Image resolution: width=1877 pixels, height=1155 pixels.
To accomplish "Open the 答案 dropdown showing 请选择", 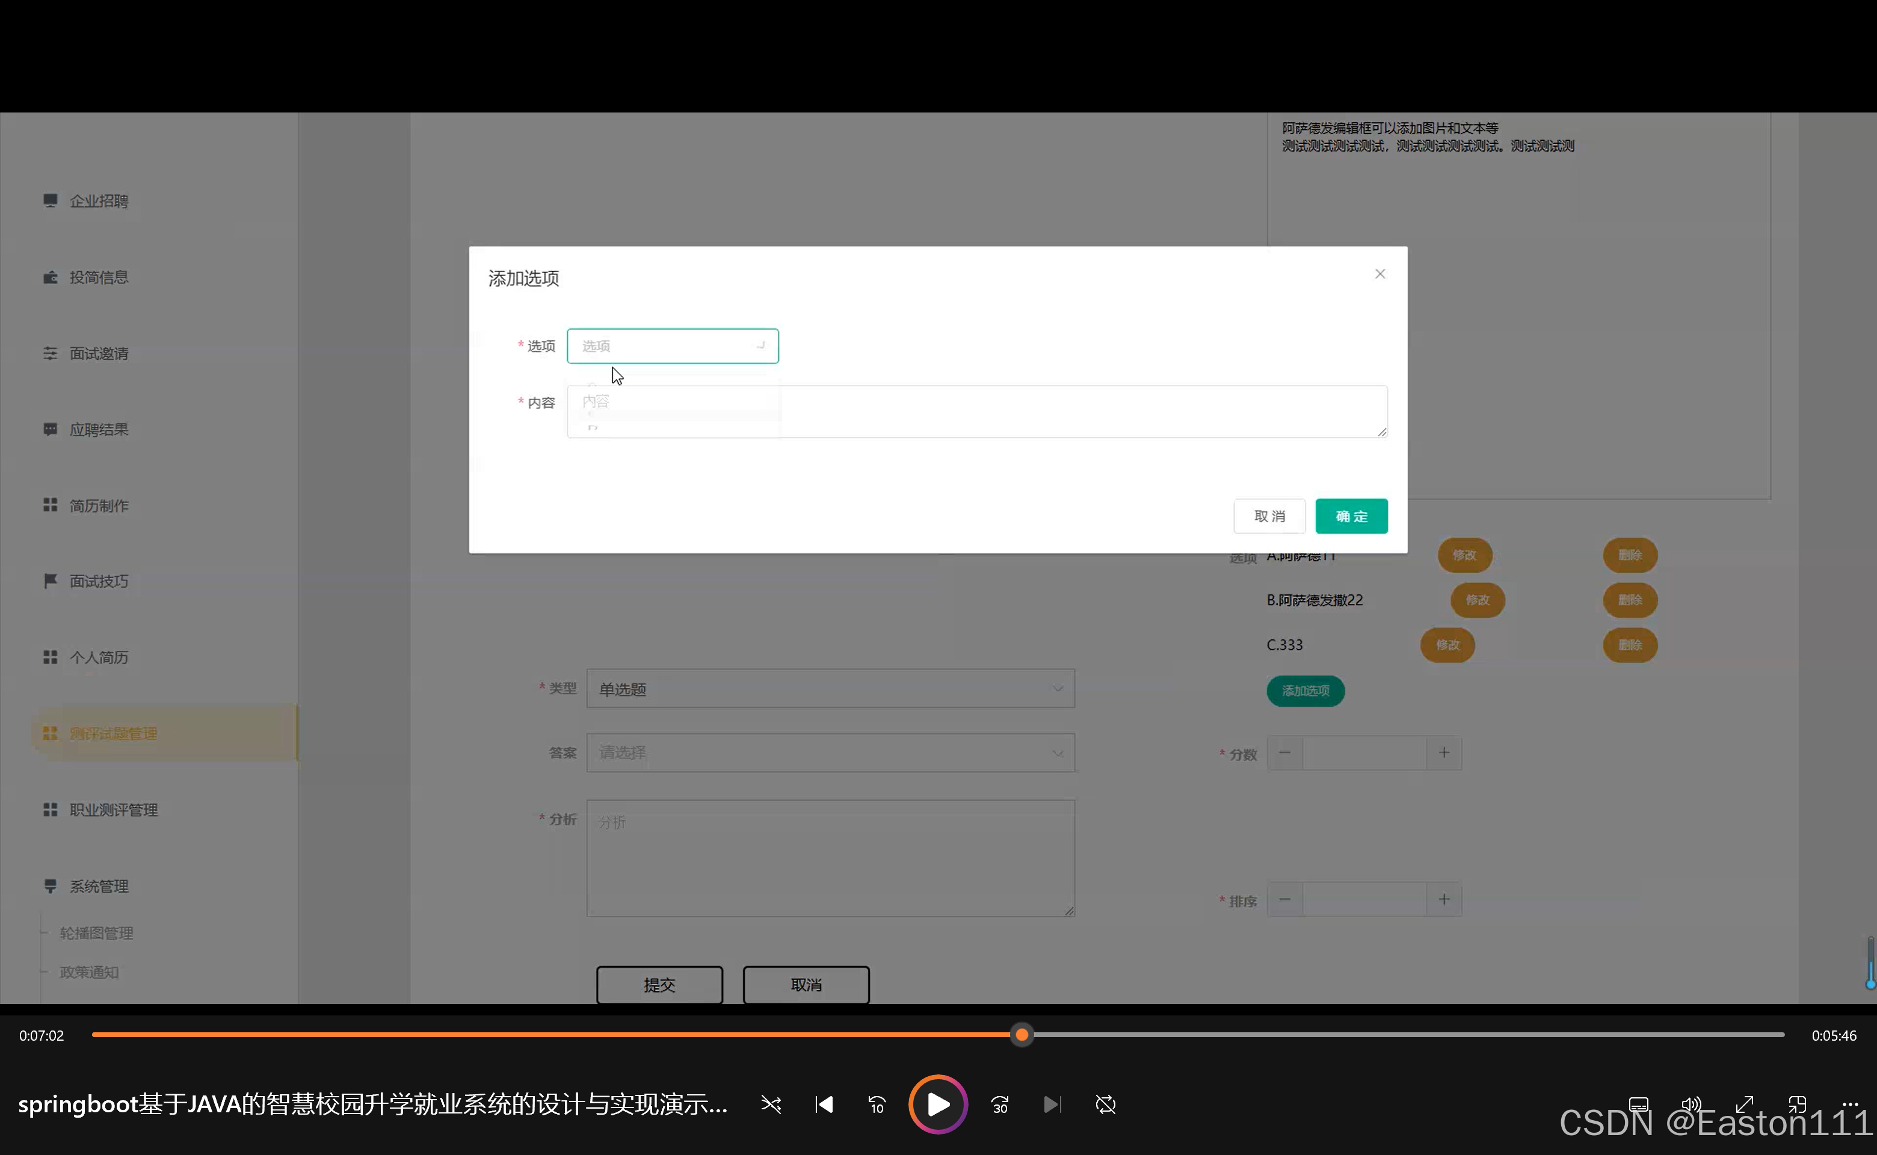I will [x=830, y=753].
